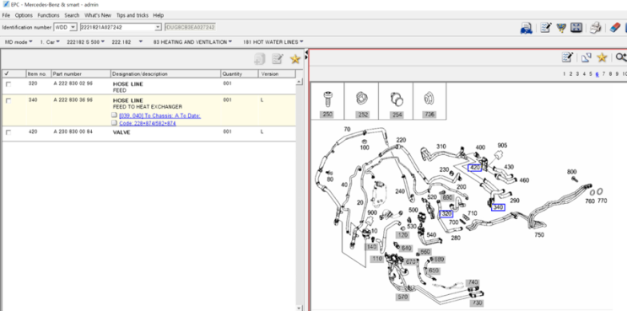Select callout 650 in the diagram
The width and height of the screenshot is (627, 311).
tap(434, 271)
